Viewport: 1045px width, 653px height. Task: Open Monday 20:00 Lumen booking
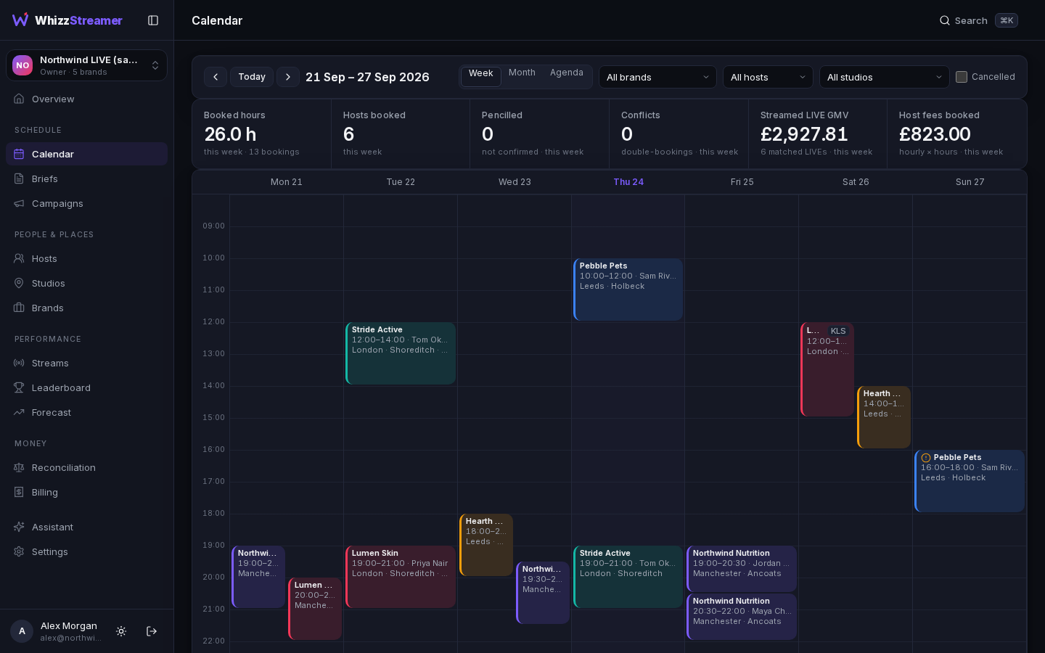pyautogui.click(x=315, y=609)
